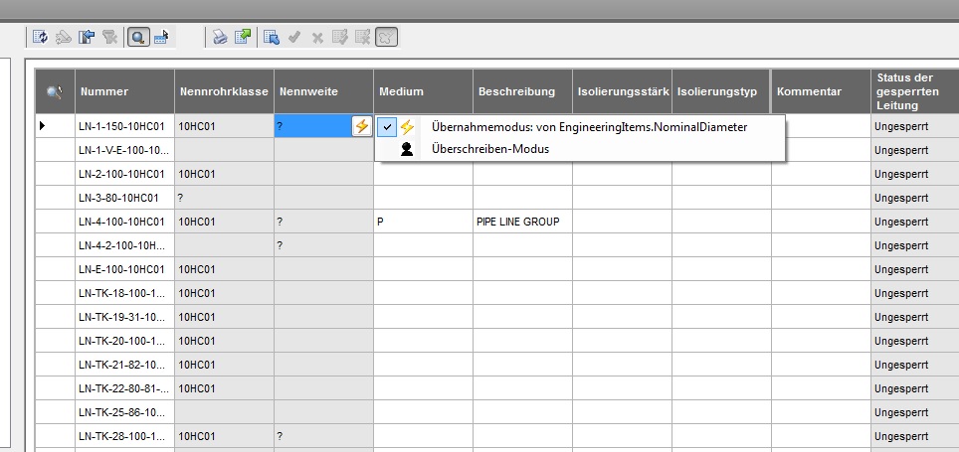The height and width of the screenshot is (452, 959).
Task: Click the current row arrow indicator
Action: pos(42,126)
